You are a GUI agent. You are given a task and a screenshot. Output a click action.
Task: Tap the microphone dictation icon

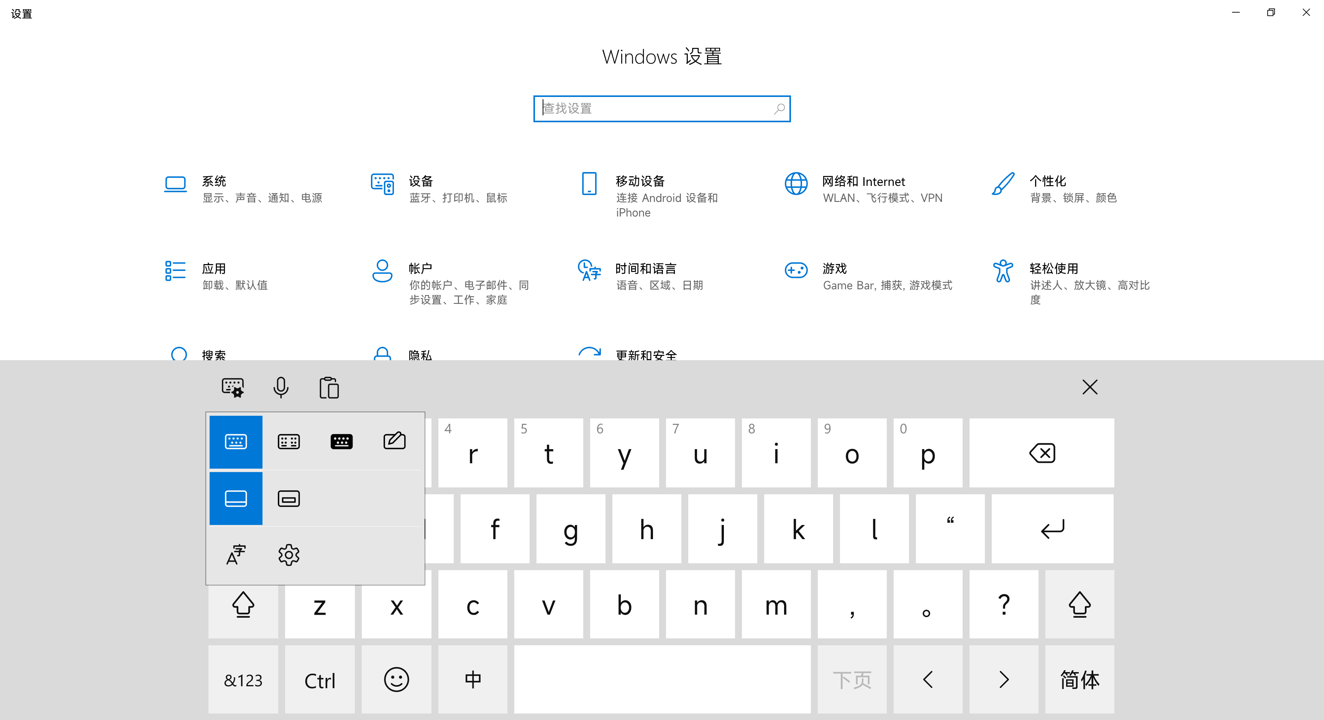pyautogui.click(x=281, y=387)
